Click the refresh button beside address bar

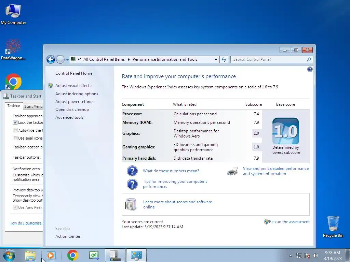click(x=224, y=59)
